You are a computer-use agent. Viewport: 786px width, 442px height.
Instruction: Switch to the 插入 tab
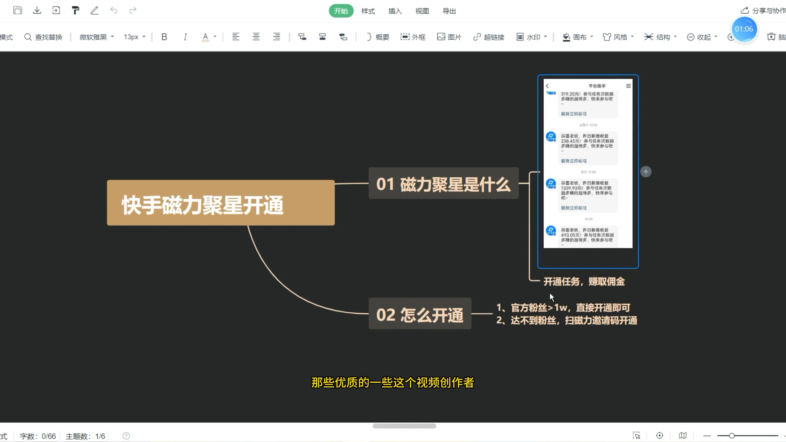tap(395, 11)
